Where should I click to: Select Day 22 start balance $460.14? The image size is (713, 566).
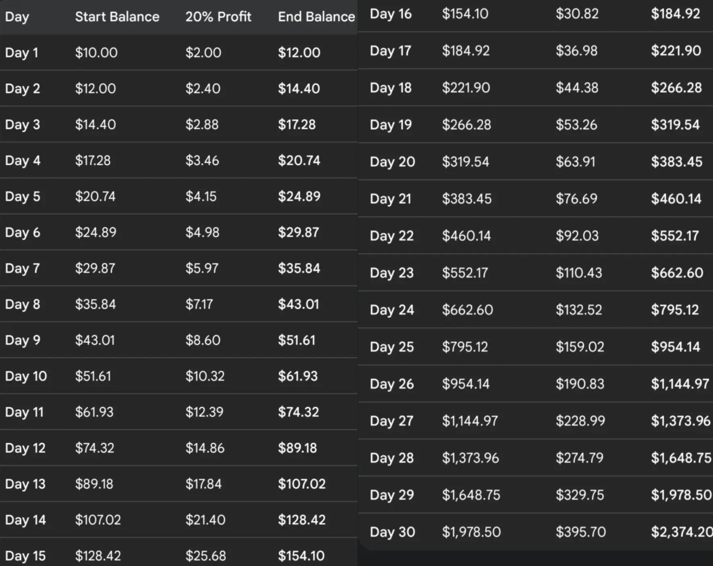click(466, 236)
